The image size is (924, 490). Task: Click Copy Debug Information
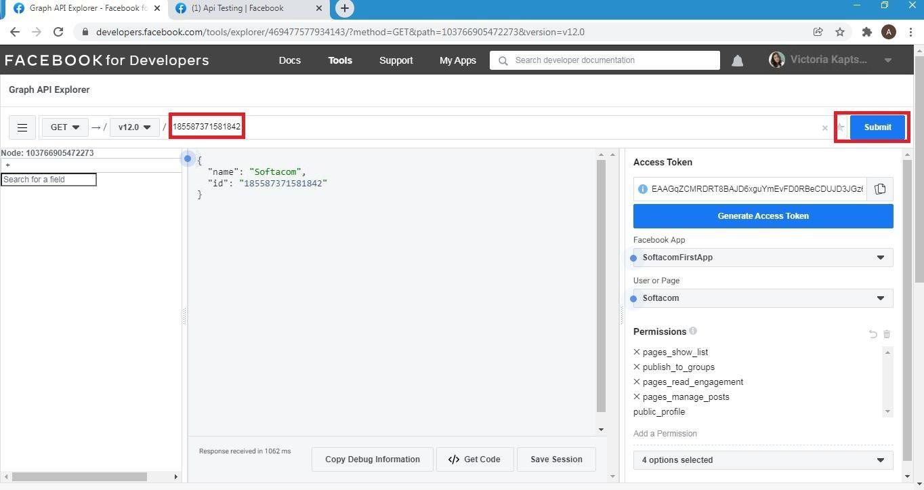pyautogui.click(x=373, y=460)
